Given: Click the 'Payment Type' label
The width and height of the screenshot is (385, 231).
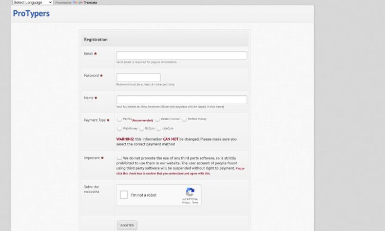Looking at the screenshot, I should click(x=95, y=120).
